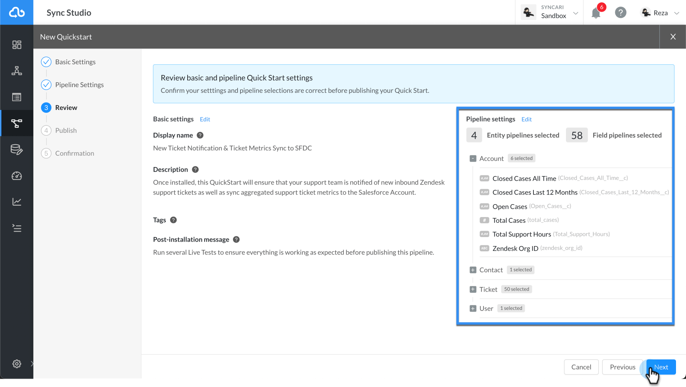The height and width of the screenshot is (387, 686).
Task: Click Edit next to Pipeline settings
Action: 526,119
